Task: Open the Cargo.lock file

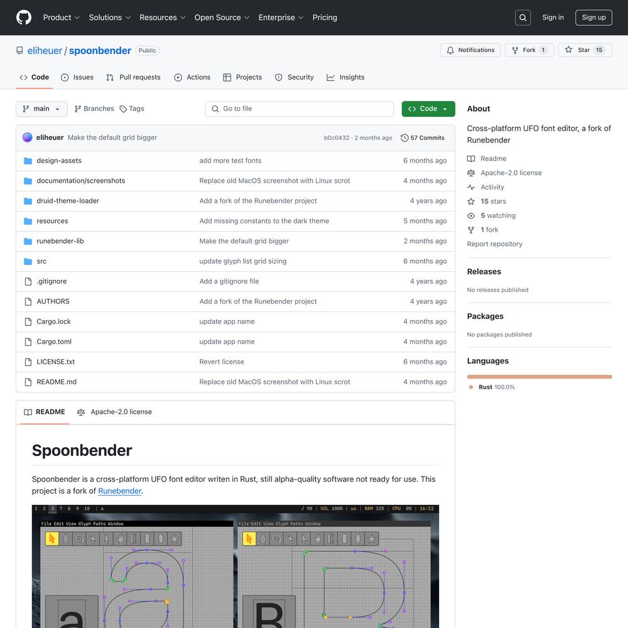Action: pyautogui.click(x=53, y=322)
